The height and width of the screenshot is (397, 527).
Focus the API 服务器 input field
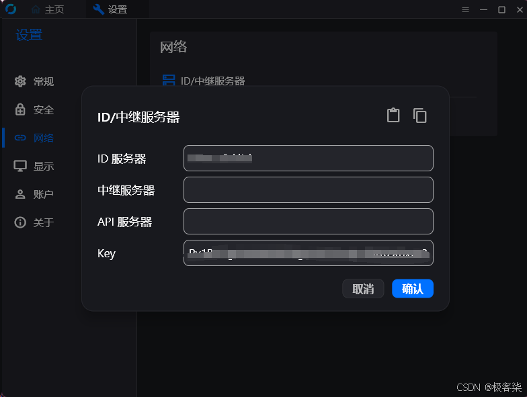(308, 222)
